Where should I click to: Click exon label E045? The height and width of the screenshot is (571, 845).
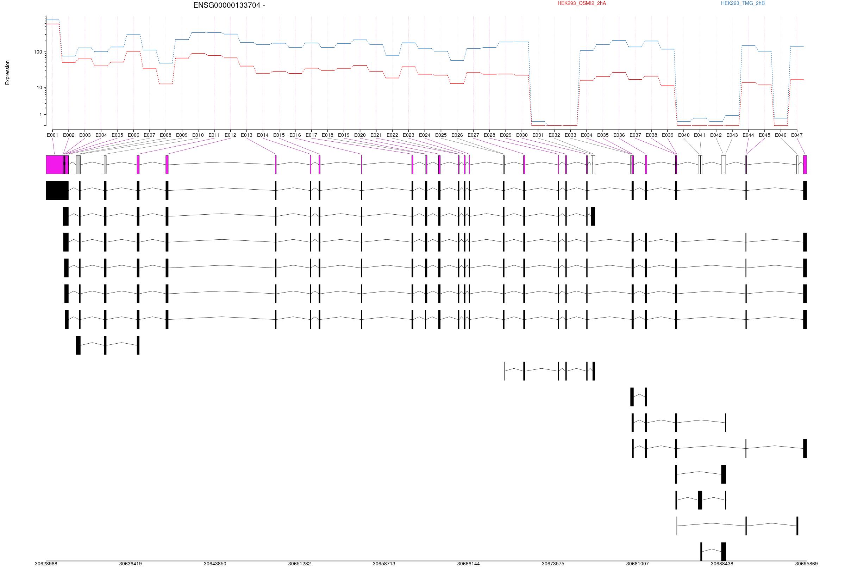click(x=764, y=135)
